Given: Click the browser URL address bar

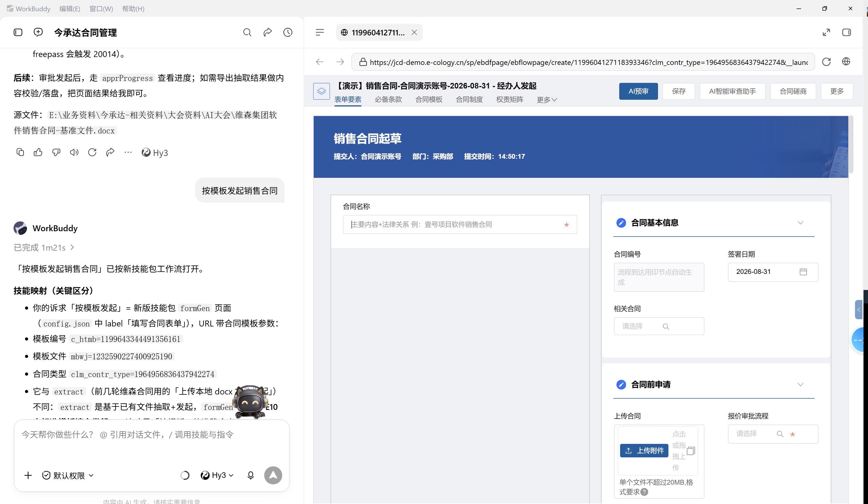Looking at the screenshot, I should (583, 62).
